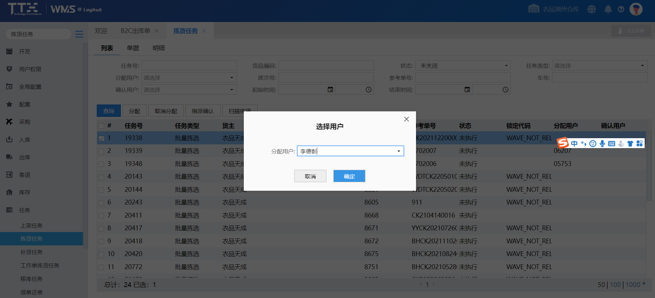Check the checkbox for task 19339
Viewport: 655px width, 298px height.
tap(101, 151)
